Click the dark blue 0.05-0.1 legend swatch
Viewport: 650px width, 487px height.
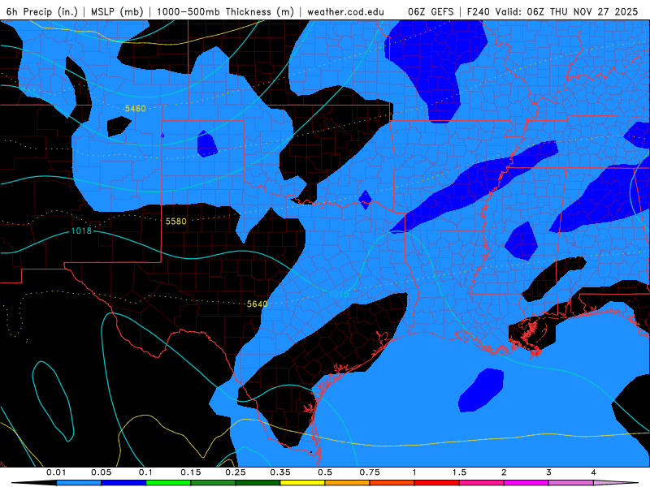(123, 483)
